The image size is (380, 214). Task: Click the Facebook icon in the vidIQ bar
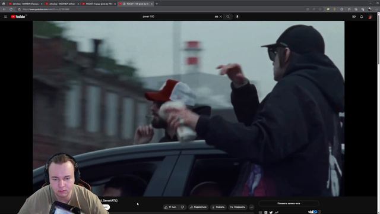pos(266,212)
